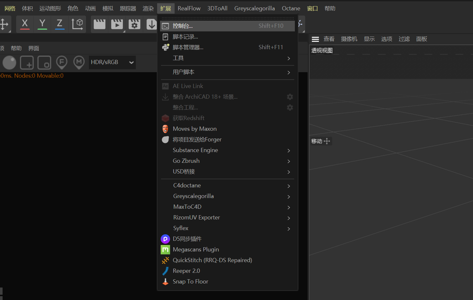The width and height of the screenshot is (473, 300).
Task: Click the Octane region plus square icon
Action: pos(27,62)
